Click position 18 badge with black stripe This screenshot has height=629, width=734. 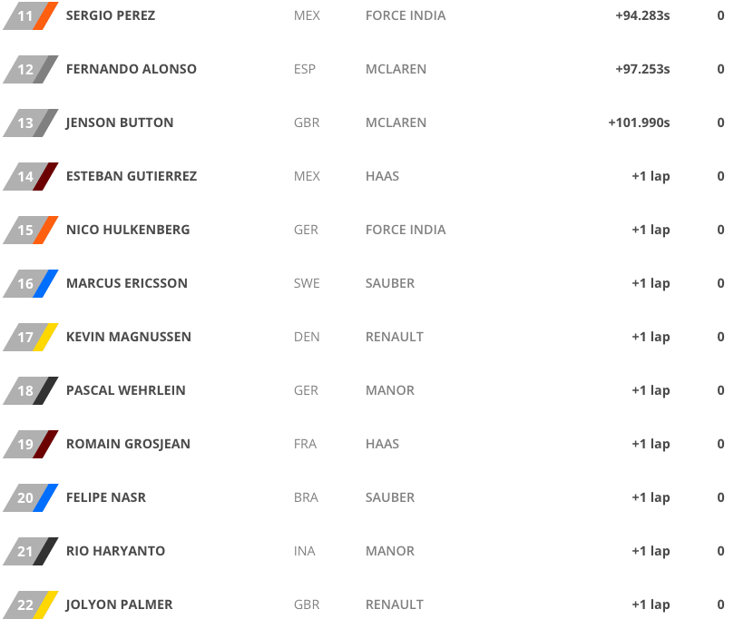(31, 390)
